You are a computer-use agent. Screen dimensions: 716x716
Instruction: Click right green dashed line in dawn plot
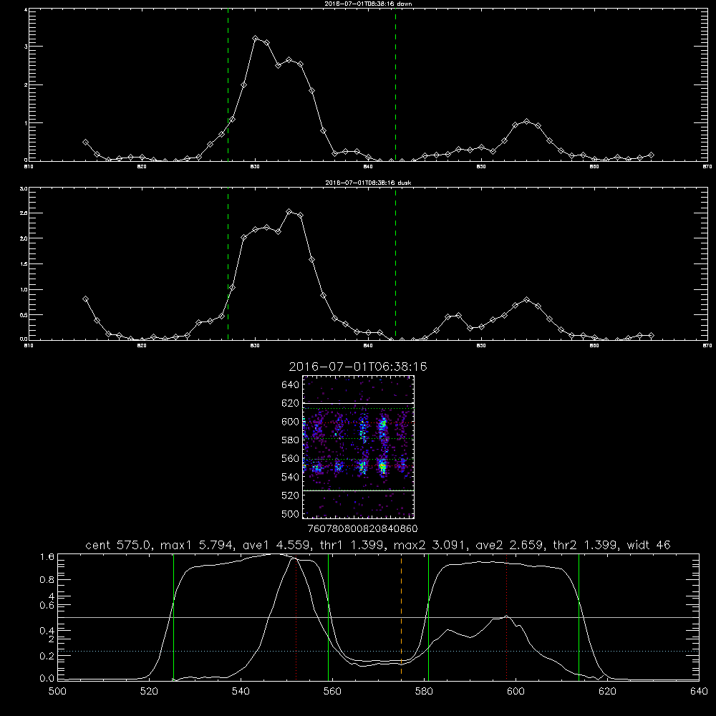pos(395,85)
